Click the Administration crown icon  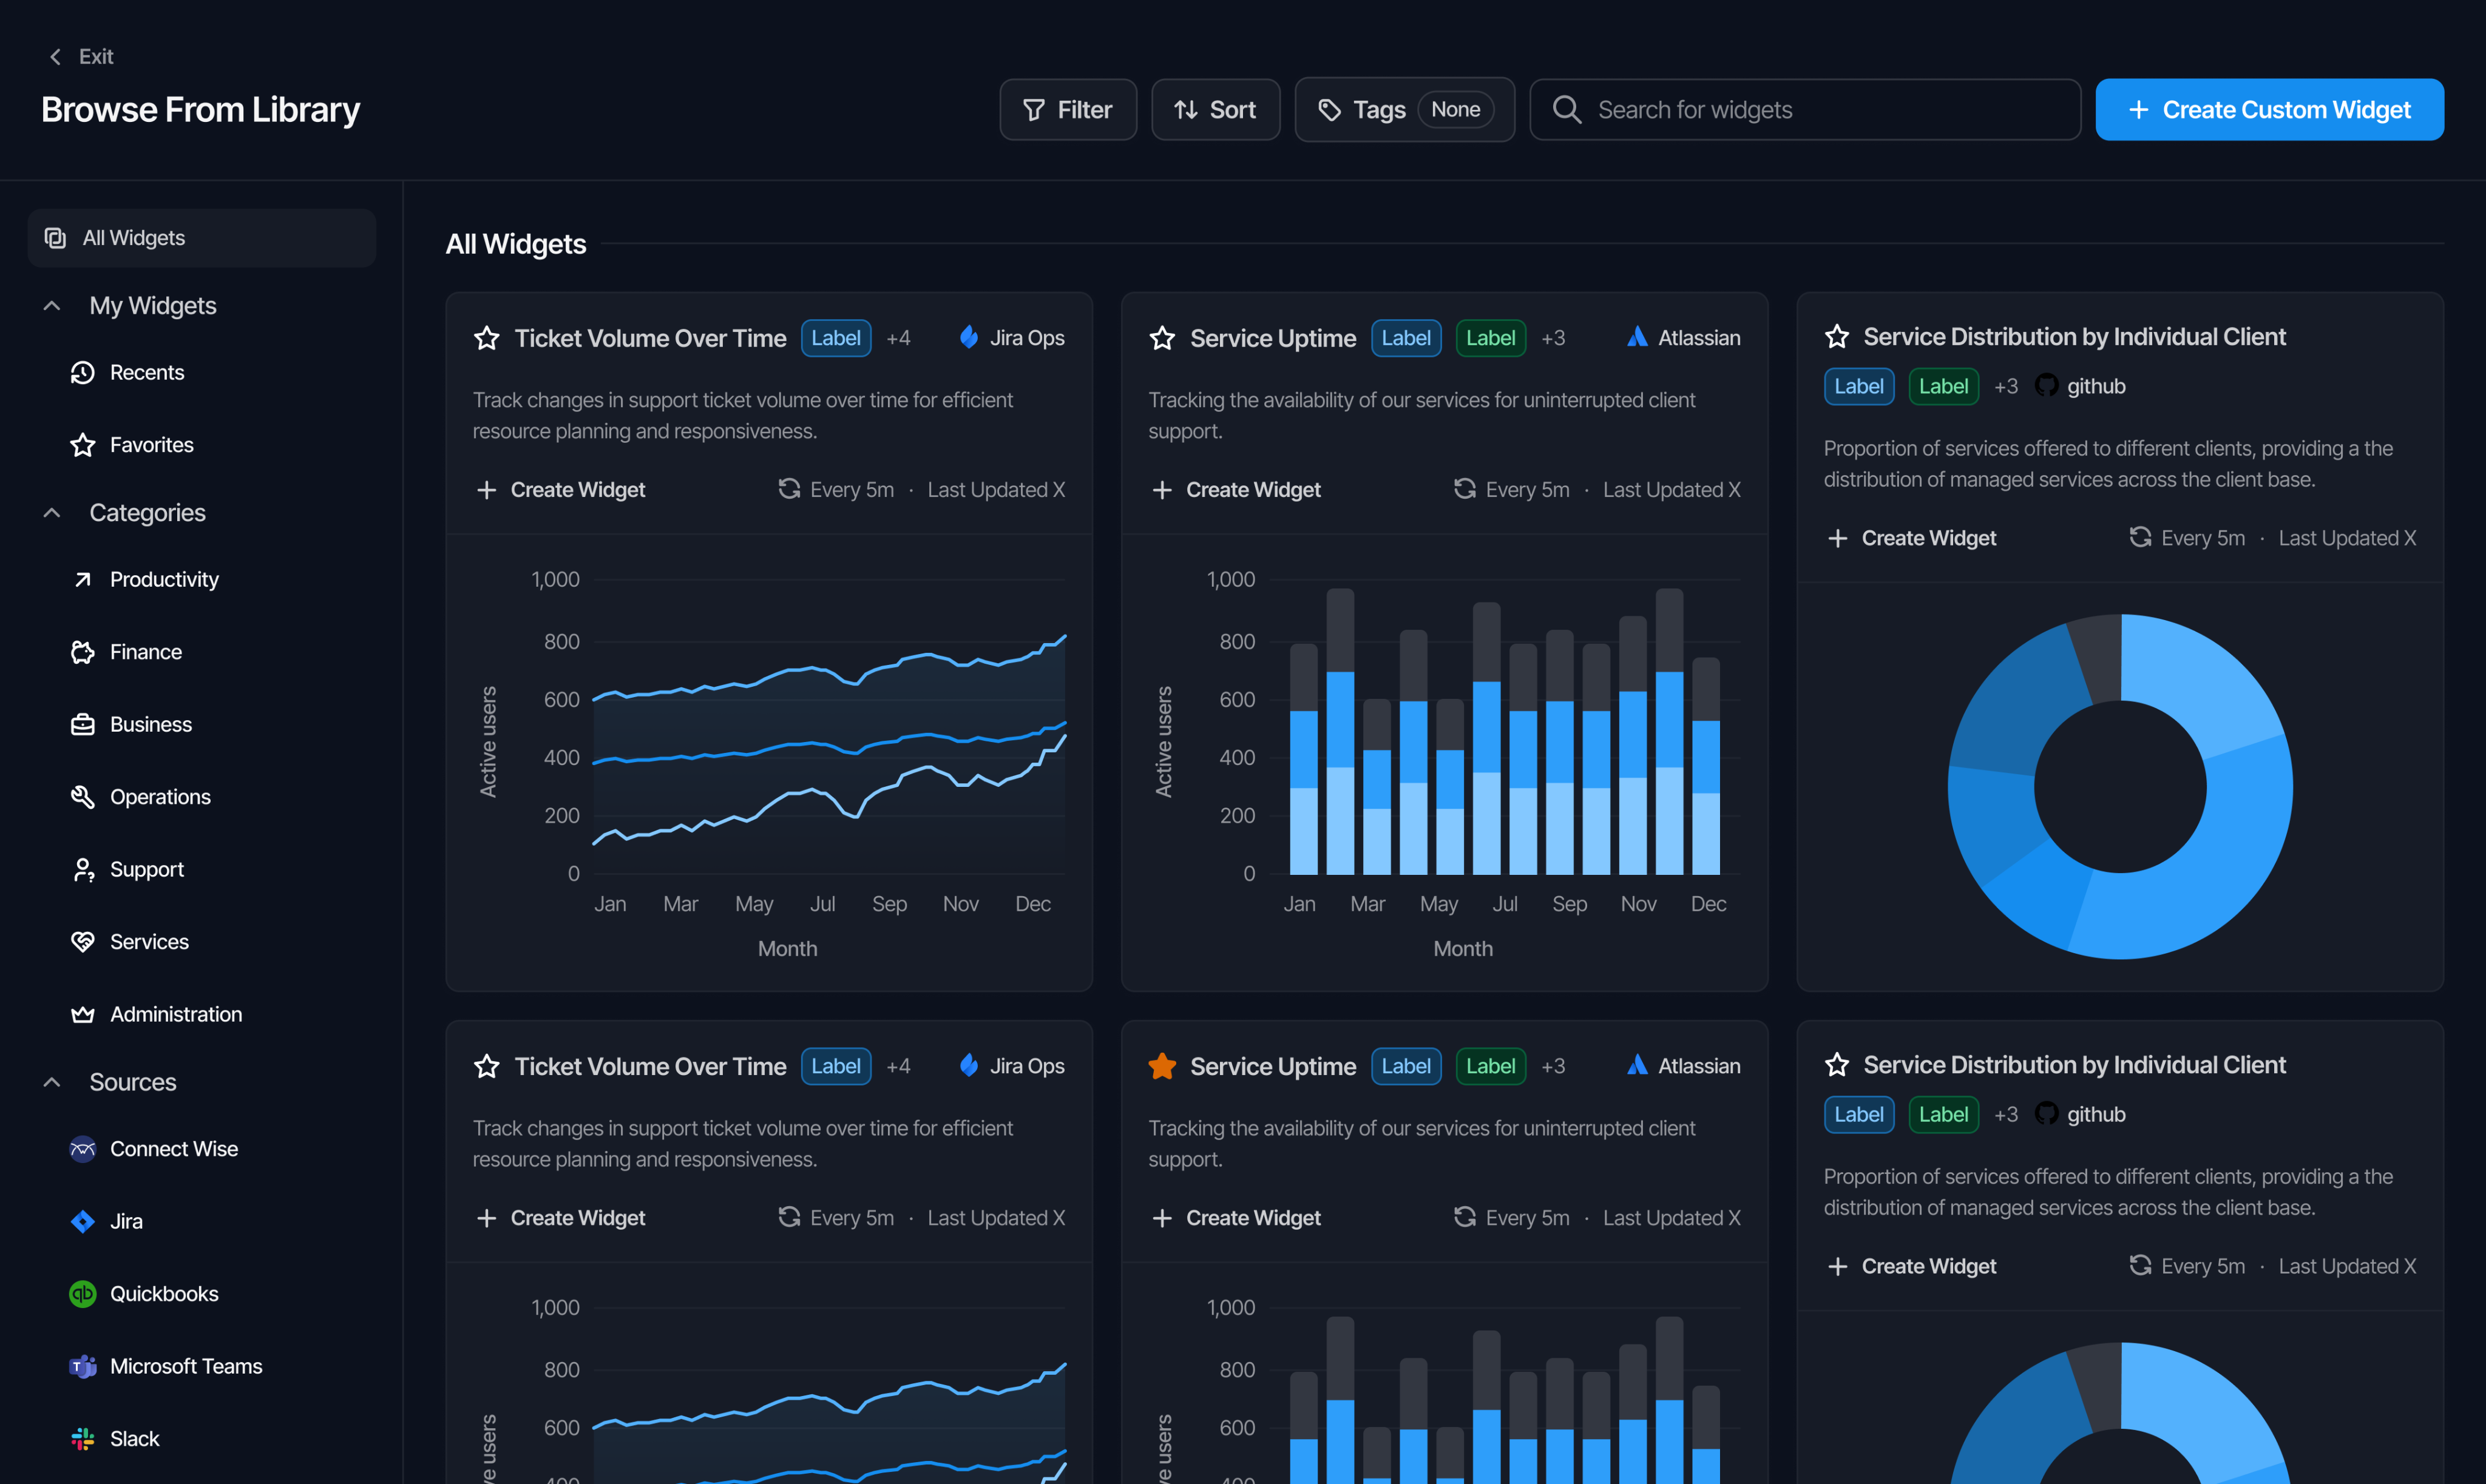coord(83,1014)
